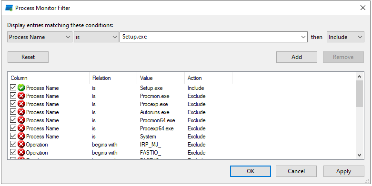Uncheck the Procexp.exe exclude filter checkbox
The width and height of the screenshot is (372, 186).
13,104
